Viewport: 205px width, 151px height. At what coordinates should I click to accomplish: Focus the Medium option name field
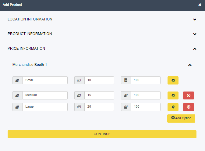[x=45, y=95]
